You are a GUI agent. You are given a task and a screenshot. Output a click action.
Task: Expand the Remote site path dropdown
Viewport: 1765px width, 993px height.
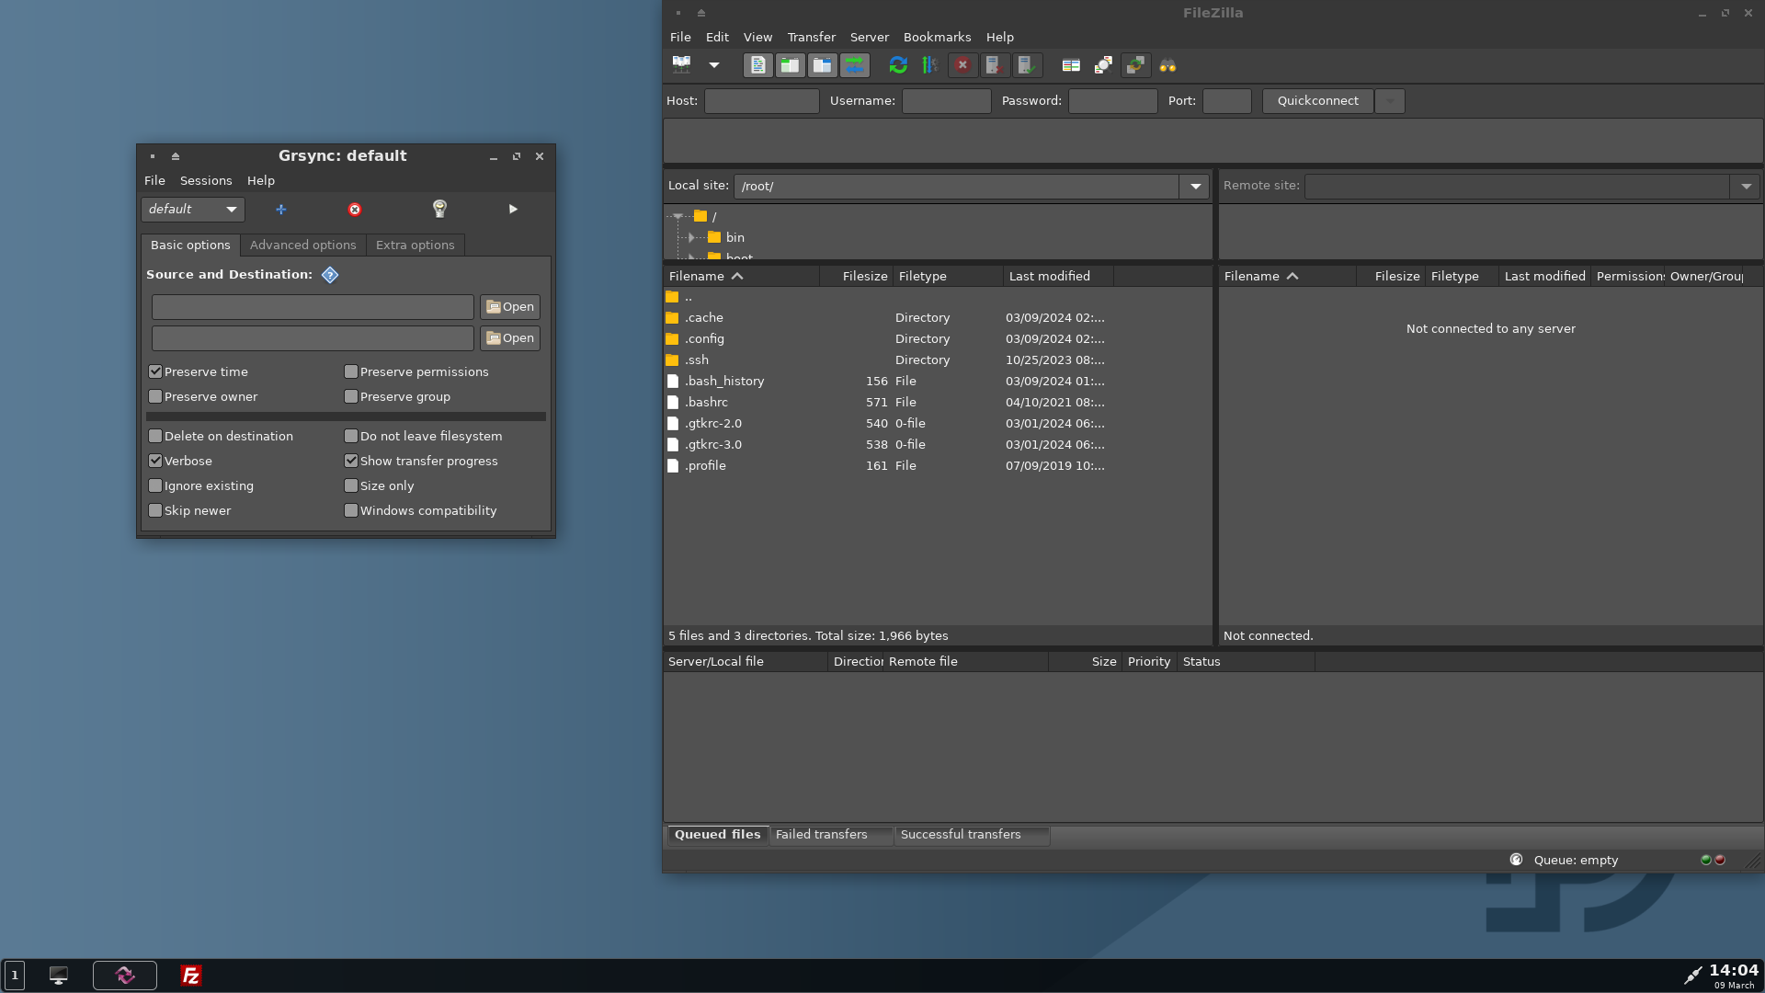[1746, 187]
